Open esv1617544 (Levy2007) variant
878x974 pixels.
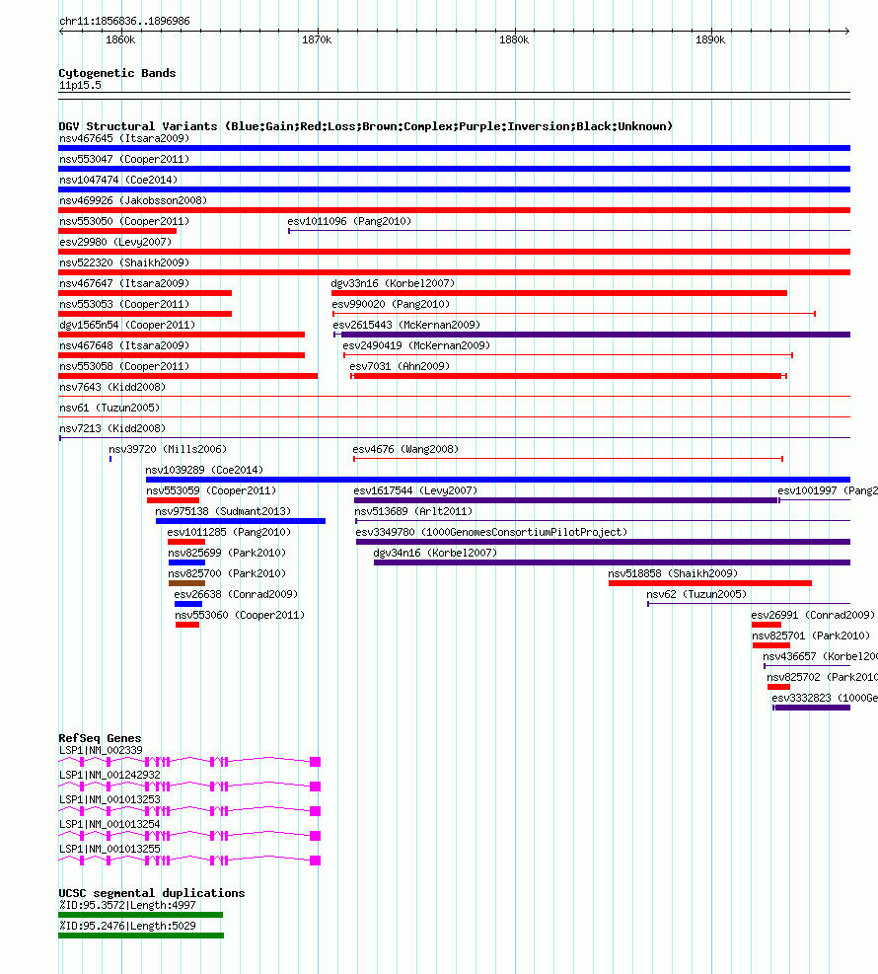415,490
